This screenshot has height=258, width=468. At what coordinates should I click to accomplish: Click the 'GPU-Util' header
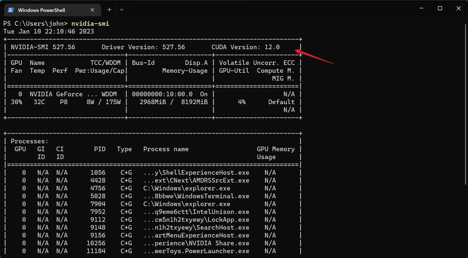pyautogui.click(x=234, y=71)
